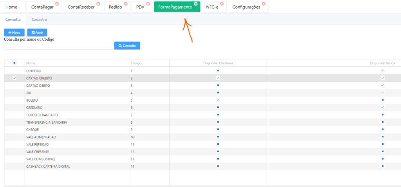This screenshot has width=401, height=187.
Task: Close the NFC-e tab with X icon
Action: click(222, 4)
